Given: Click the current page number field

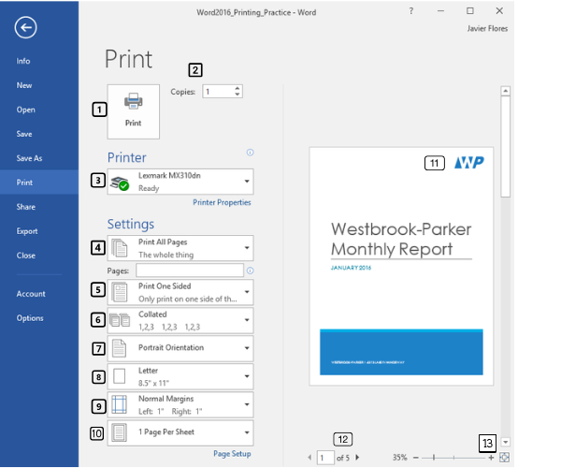Looking at the screenshot, I should [x=325, y=458].
